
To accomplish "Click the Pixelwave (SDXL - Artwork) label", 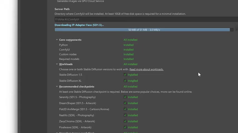I will coord(75,127).
